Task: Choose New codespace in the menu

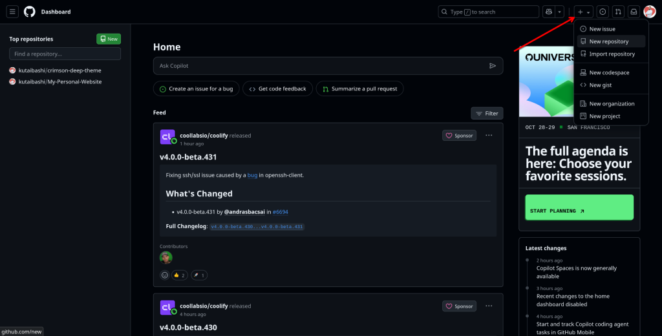Action: coord(611,72)
